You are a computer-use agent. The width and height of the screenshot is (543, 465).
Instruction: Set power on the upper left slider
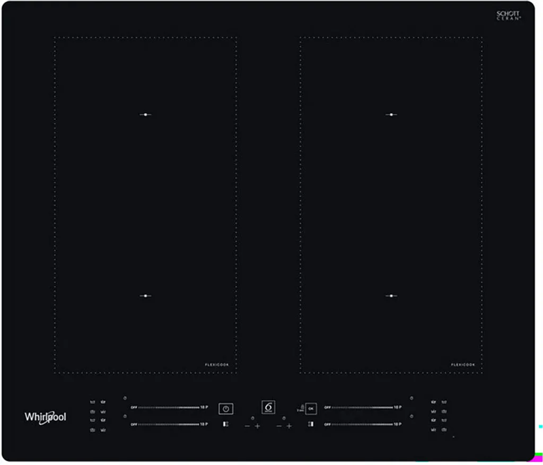pos(169,408)
